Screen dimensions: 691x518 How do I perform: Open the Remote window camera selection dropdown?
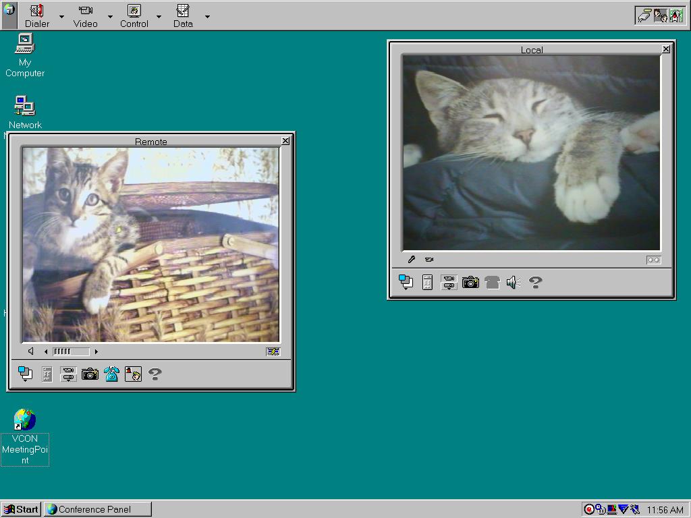(68, 374)
